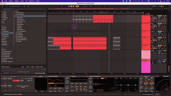The height and width of the screenshot is (96, 171).
Task: Select the red clip on the top track
Action: 103,19
